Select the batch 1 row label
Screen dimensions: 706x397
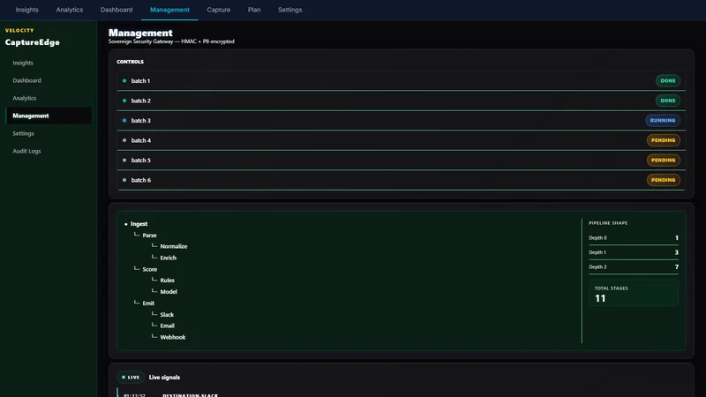click(x=140, y=81)
